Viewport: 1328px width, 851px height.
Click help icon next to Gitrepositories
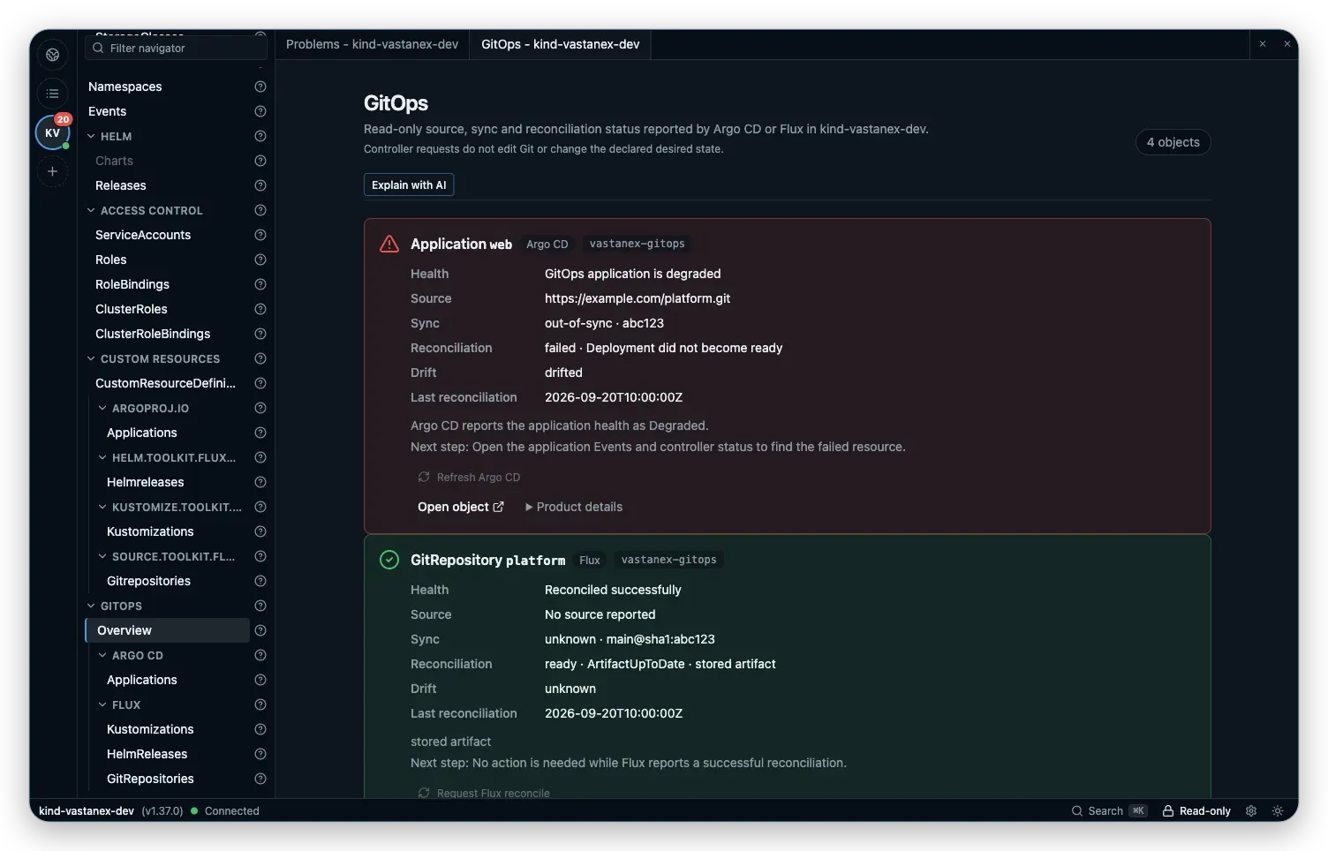pyautogui.click(x=260, y=581)
